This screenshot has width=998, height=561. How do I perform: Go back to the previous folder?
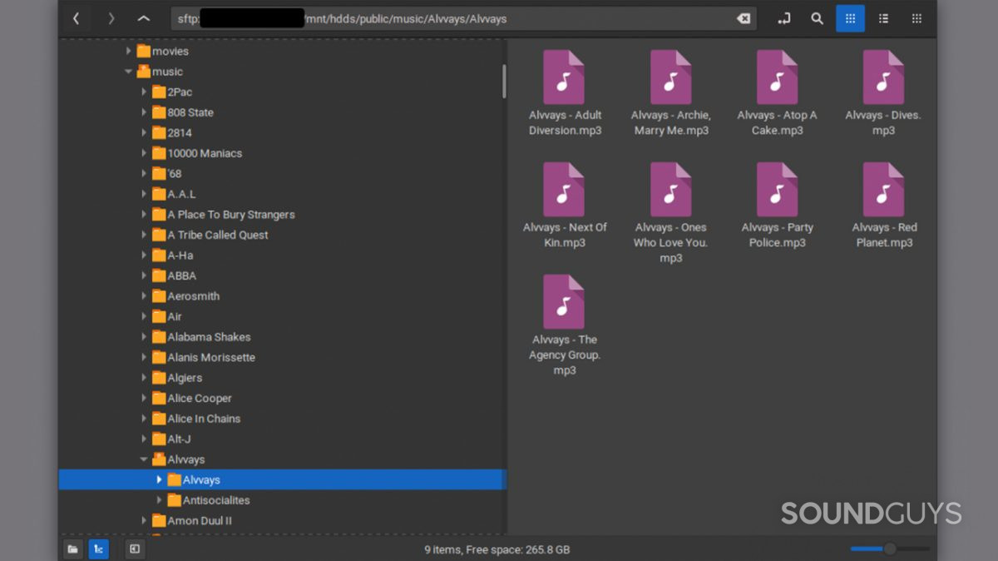pos(77,18)
